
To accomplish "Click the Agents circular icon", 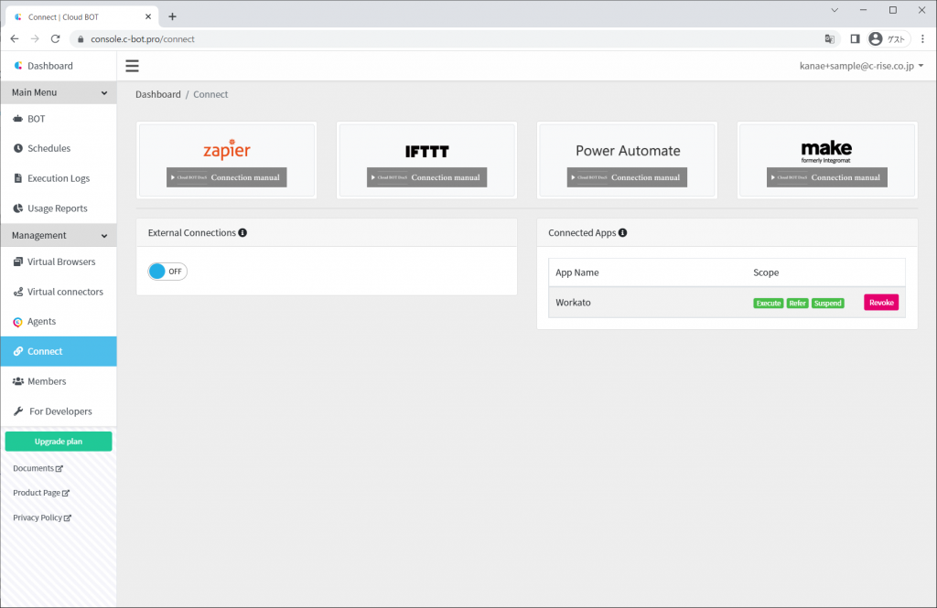I will point(18,322).
